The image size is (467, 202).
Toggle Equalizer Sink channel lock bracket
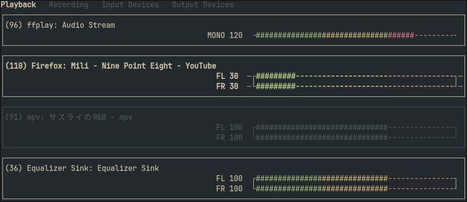(455, 184)
